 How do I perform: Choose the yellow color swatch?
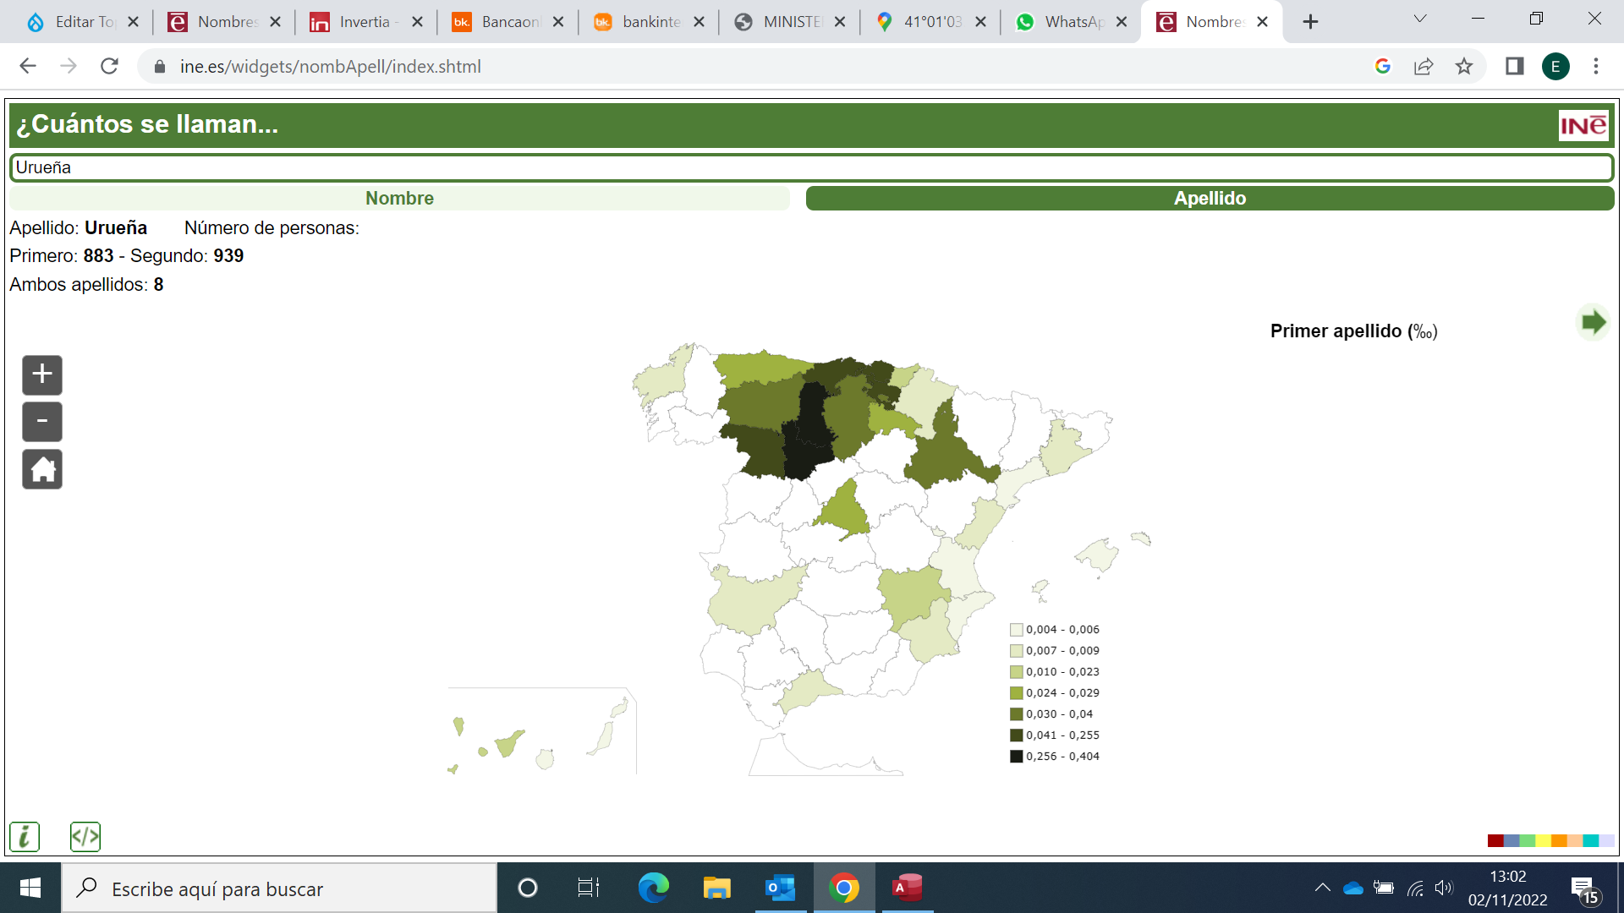pyautogui.click(x=1543, y=840)
